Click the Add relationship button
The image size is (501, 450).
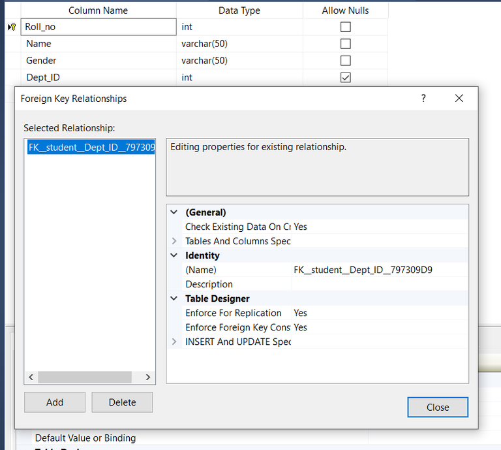pyautogui.click(x=55, y=402)
